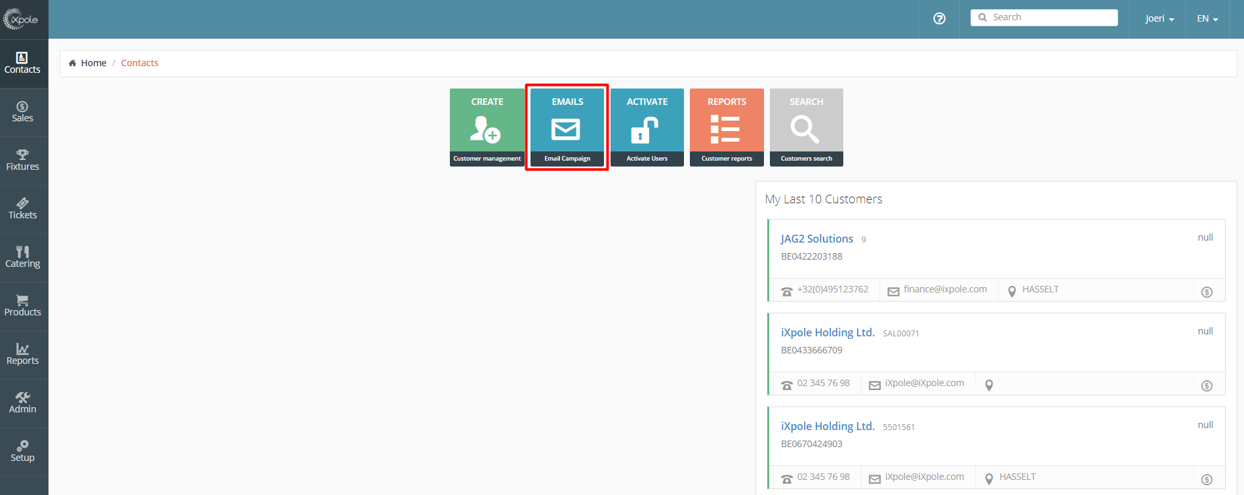The width and height of the screenshot is (1244, 495).
Task: Open the Customers search tile
Action: click(807, 127)
